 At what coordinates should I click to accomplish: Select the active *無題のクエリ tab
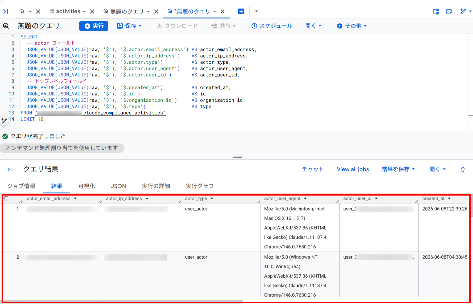pos(189,11)
